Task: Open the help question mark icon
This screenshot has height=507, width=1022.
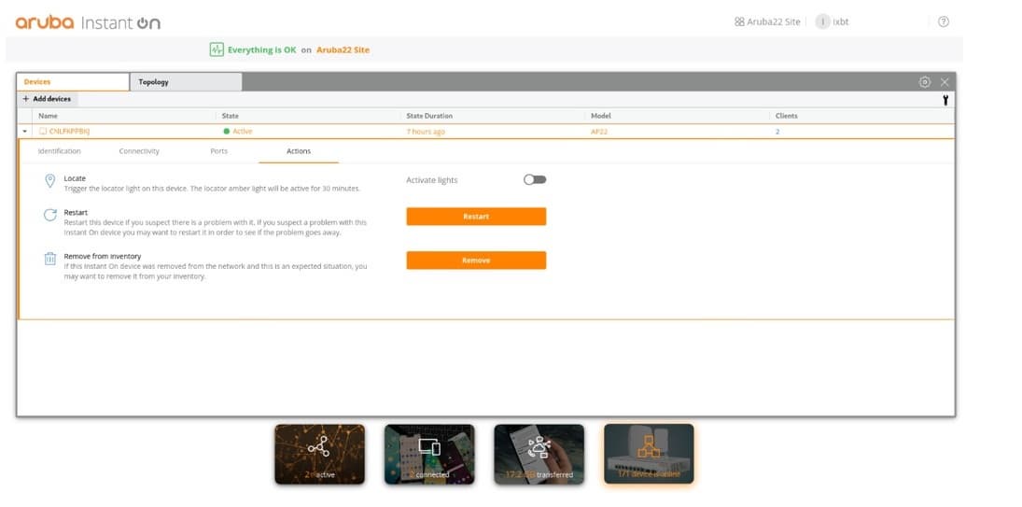Action: click(x=944, y=21)
